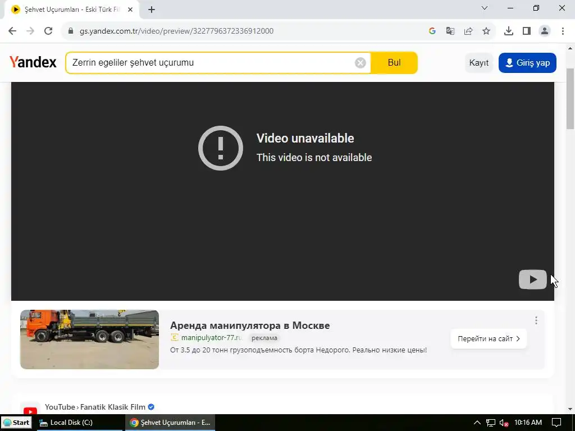Open the 10:16 AM clock
The height and width of the screenshot is (431, 575).
528,423
